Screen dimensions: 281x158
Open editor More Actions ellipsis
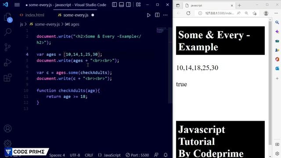(165, 15)
